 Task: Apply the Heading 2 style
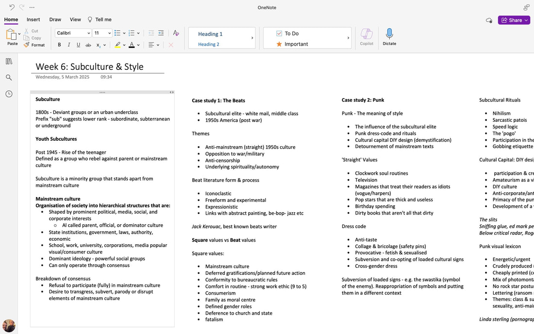tap(208, 44)
